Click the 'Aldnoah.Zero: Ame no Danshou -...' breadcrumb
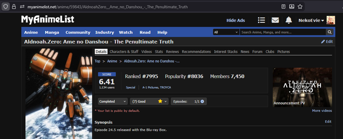 pyautogui.click(x=152, y=61)
